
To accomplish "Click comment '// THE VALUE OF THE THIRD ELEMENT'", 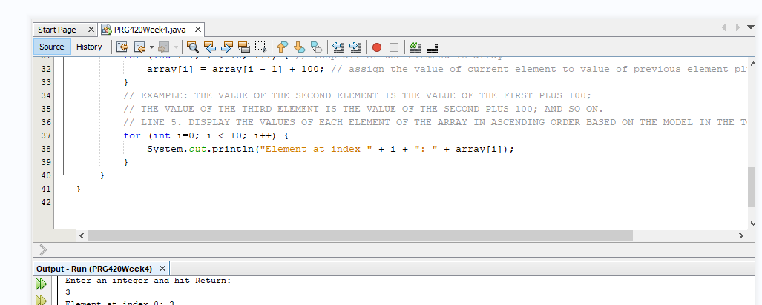I will [x=364, y=109].
